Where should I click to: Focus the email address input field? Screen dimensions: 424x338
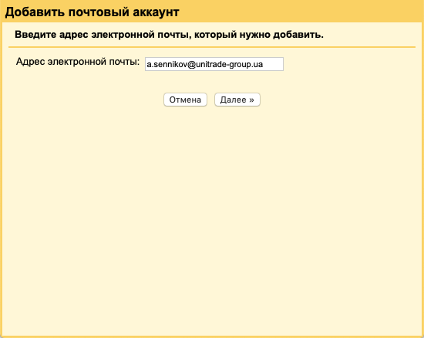214,64
